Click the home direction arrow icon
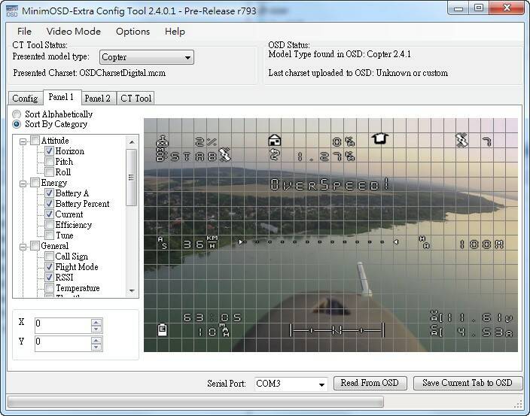This screenshot has width=530, height=416. pos(379,139)
